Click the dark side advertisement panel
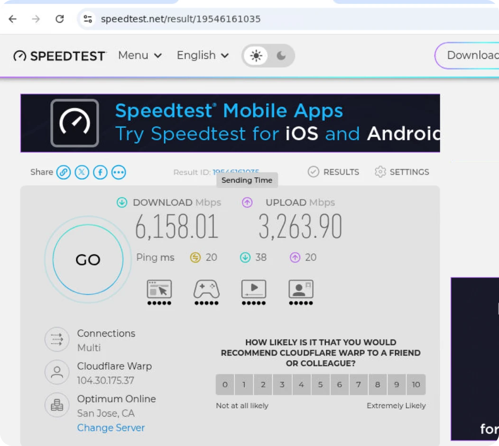Screen dimensions: 499x446 [475, 359]
